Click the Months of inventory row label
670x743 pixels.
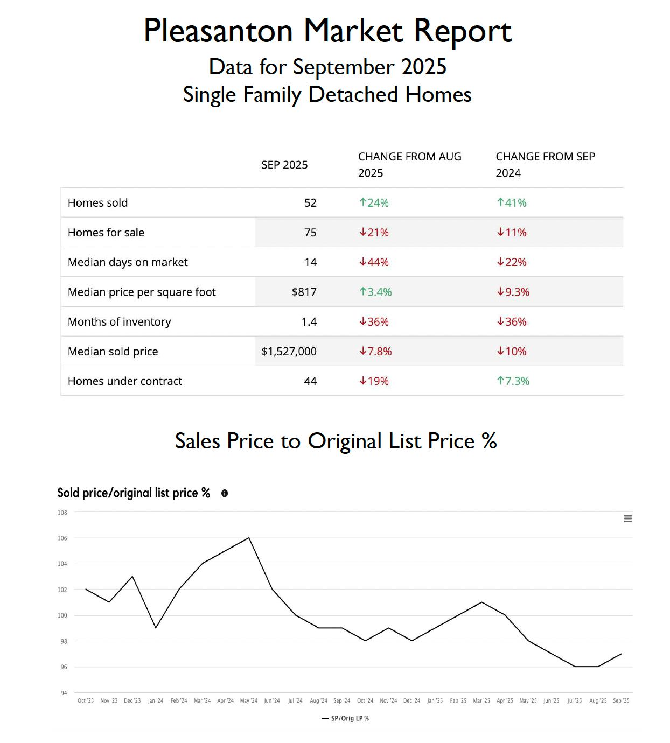[120, 322]
